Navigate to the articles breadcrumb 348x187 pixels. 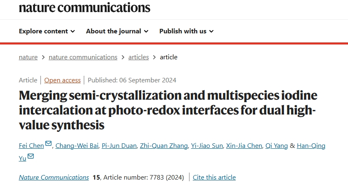pos(138,57)
